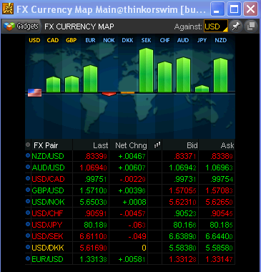Screen dimensions: 261x272
Task: Click blue dot beside USD/NOK row
Action: coord(28,201)
